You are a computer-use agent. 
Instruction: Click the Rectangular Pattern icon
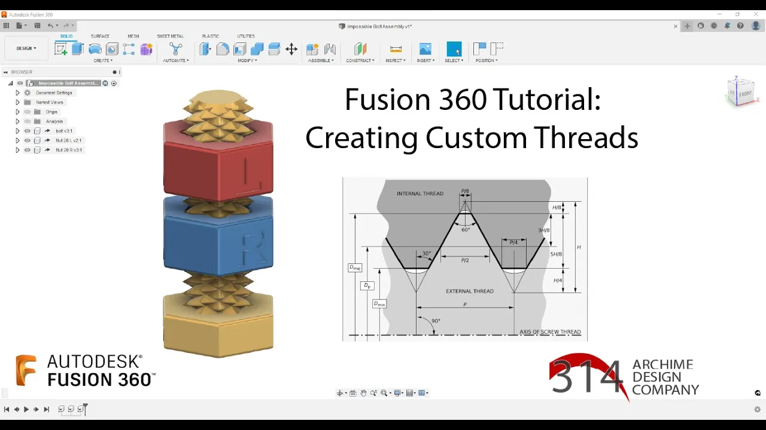click(129, 49)
